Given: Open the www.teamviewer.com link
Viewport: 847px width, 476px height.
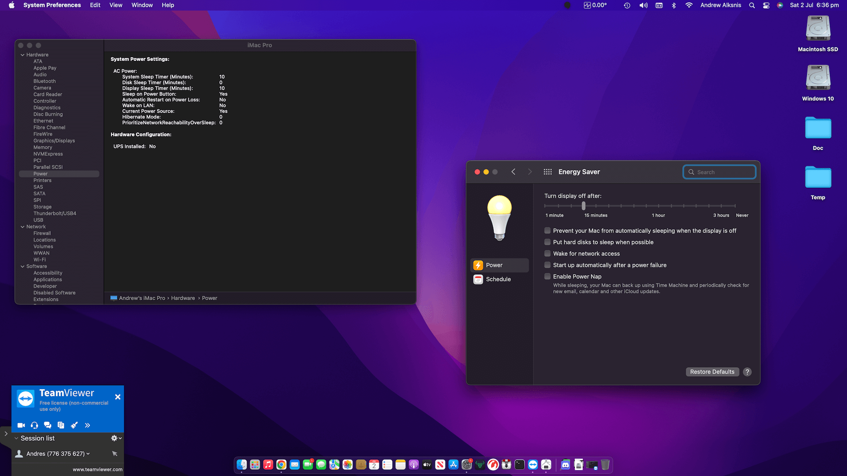Looking at the screenshot, I should [97, 469].
